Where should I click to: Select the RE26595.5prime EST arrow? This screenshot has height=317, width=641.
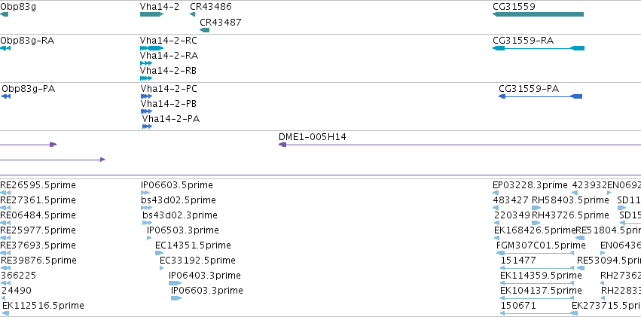click(x=5, y=193)
